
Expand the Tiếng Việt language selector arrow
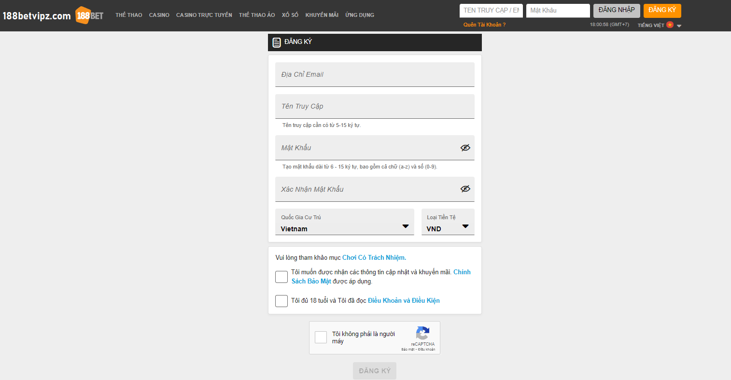pos(679,26)
